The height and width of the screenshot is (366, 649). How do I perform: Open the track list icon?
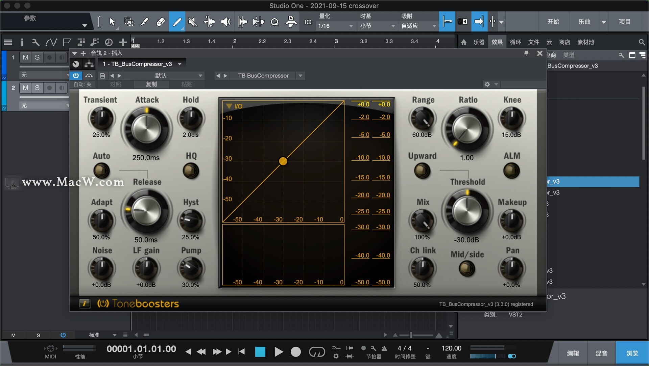click(8, 42)
